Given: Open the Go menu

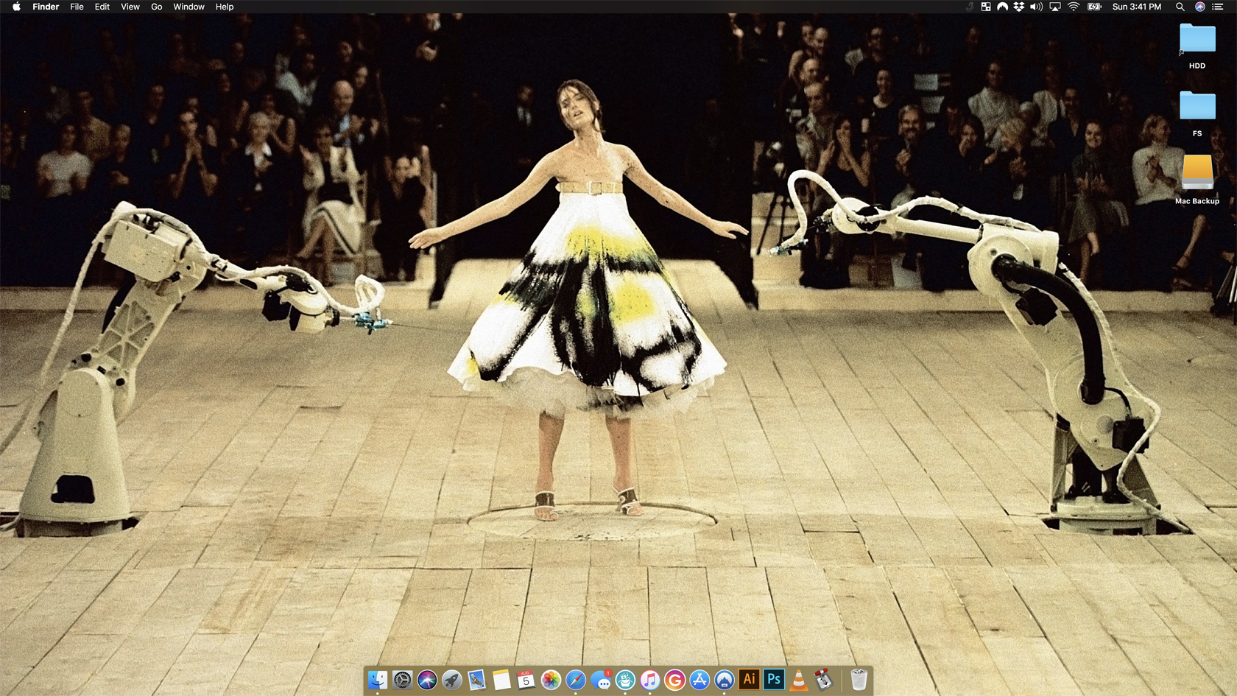Looking at the screenshot, I should pyautogui.click(x=157, y=7).
